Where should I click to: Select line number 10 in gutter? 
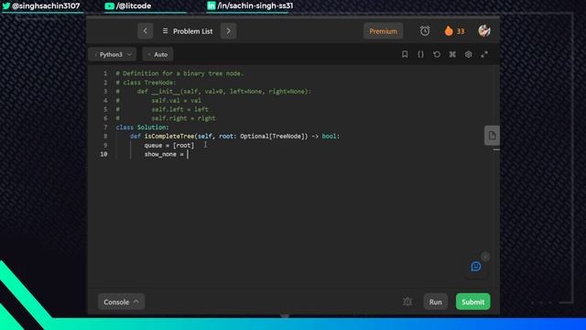click(x=103, y=154)
